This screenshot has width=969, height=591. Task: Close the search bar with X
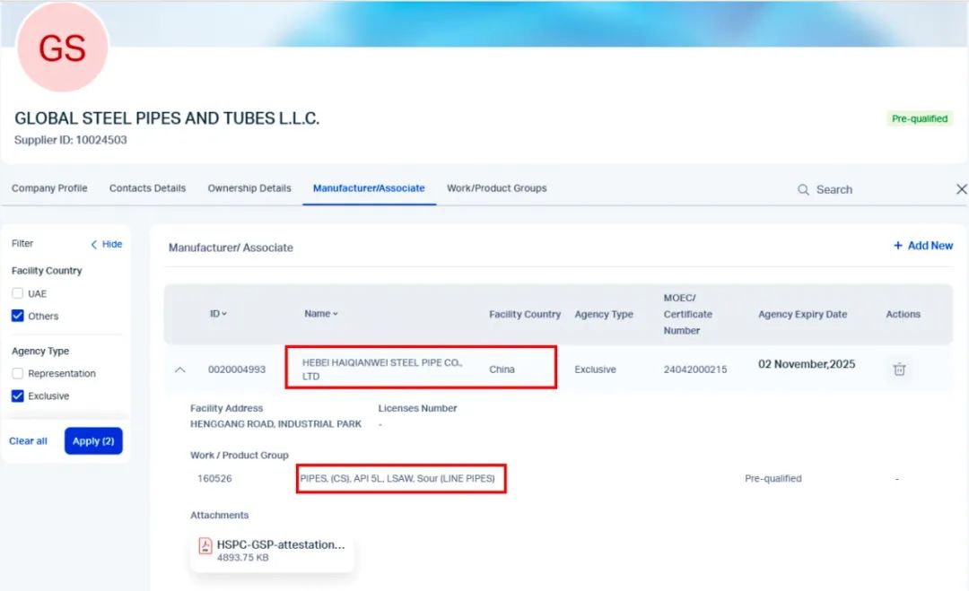(961, 189)
